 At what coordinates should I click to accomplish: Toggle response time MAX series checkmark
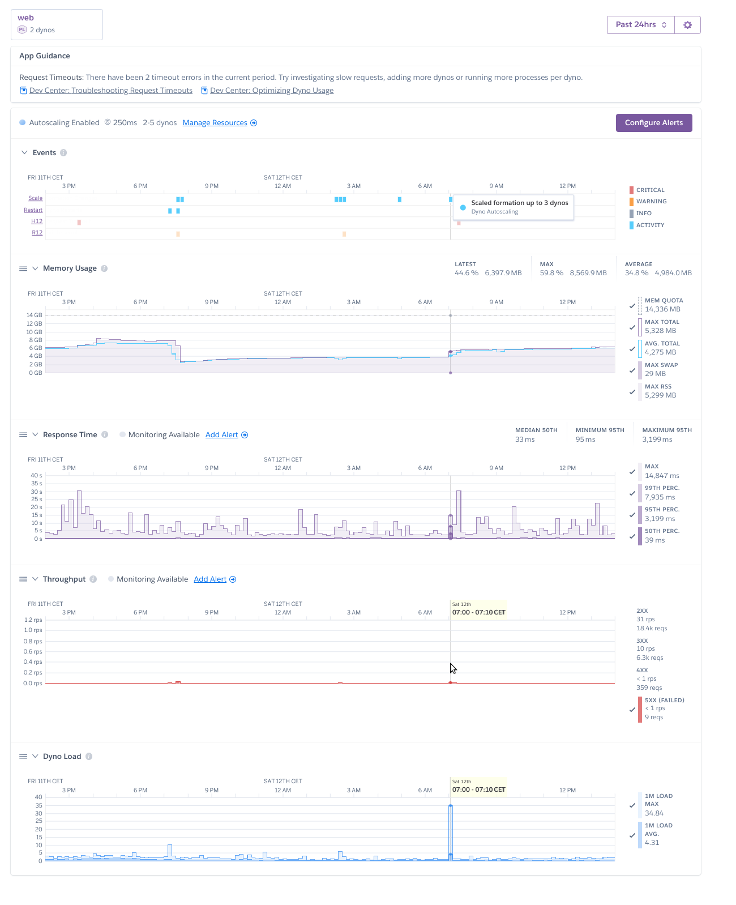click(x=632, y=472)
